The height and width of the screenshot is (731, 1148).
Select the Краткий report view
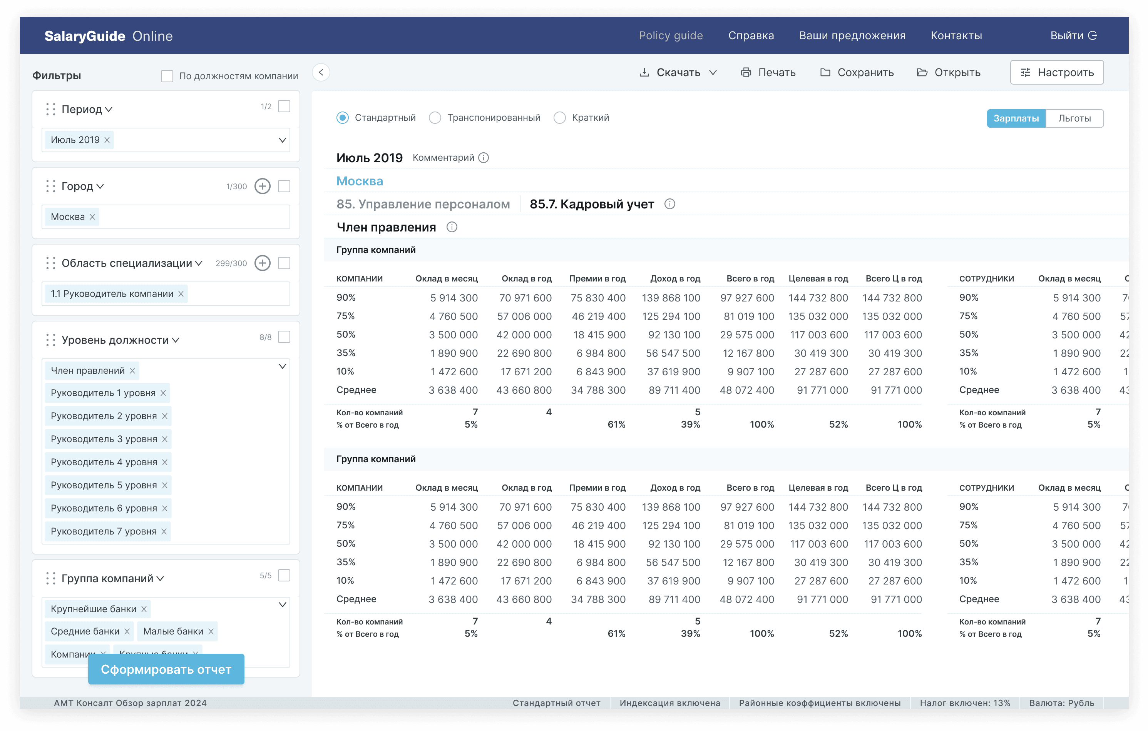pos(560,118)
